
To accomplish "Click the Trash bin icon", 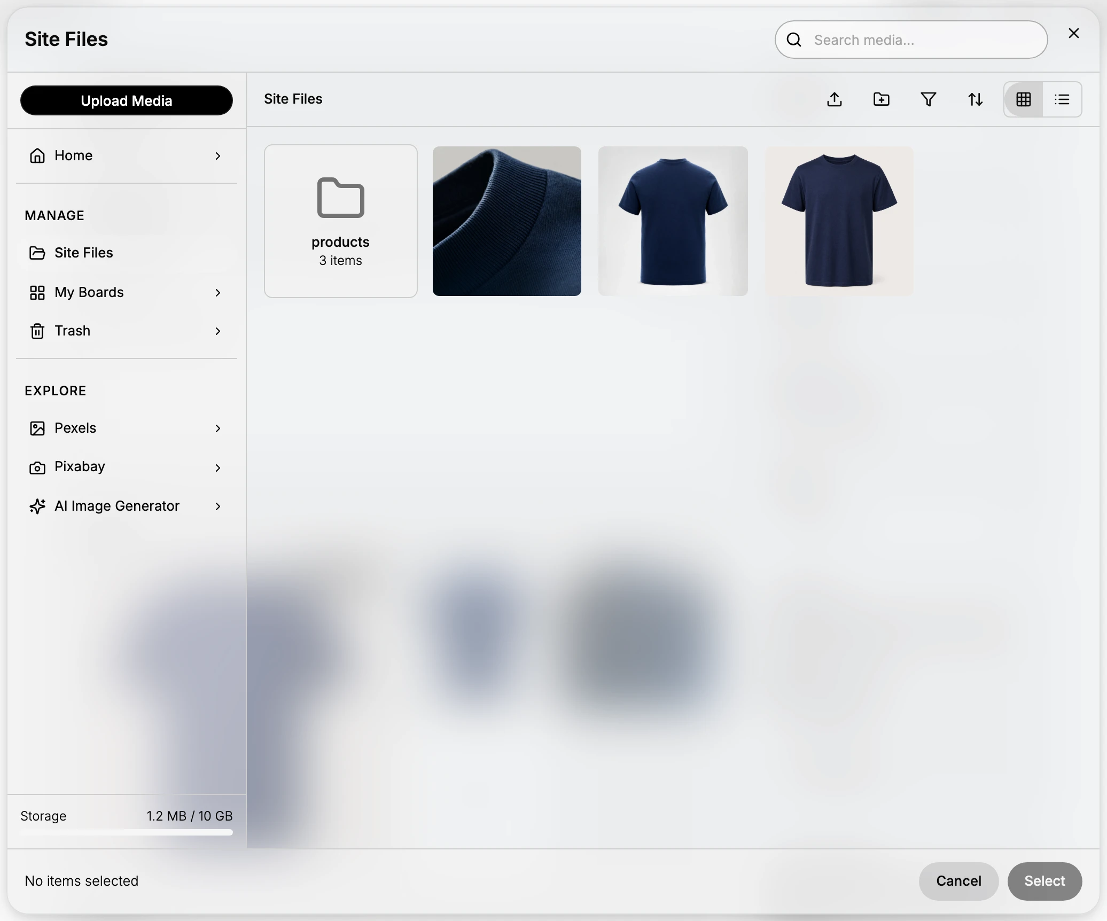I will (x=37, y=331).
